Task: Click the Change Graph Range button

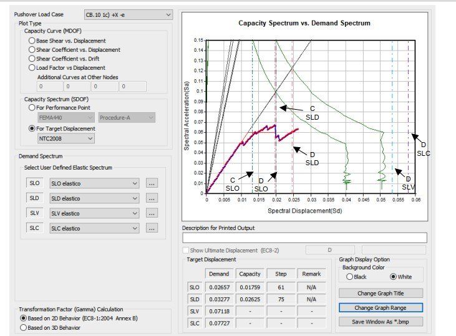Action: (381, 308)
